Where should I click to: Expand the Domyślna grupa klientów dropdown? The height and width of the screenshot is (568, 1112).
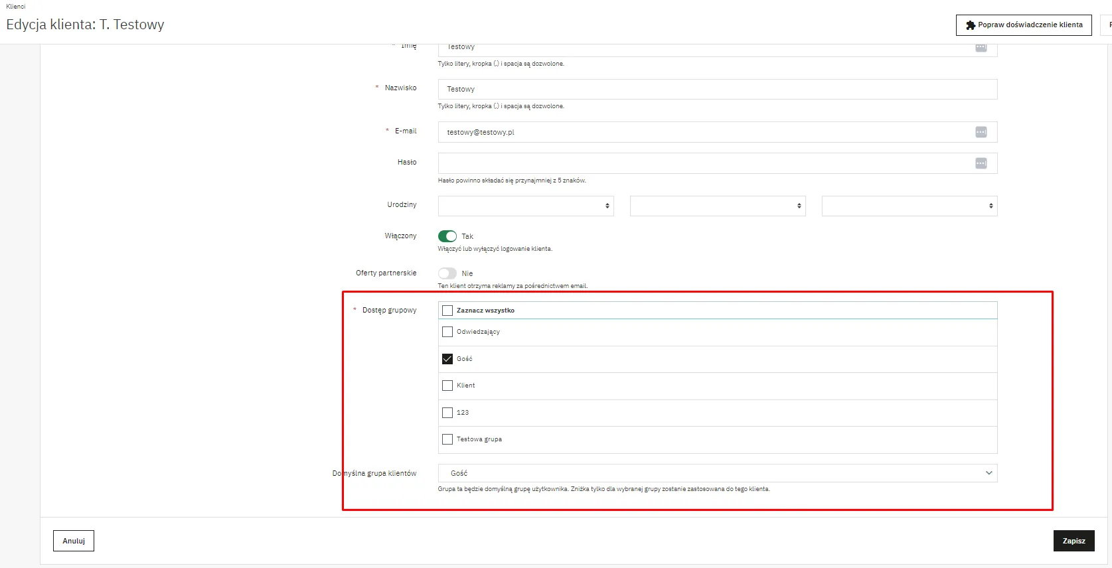tap(717, 473)
